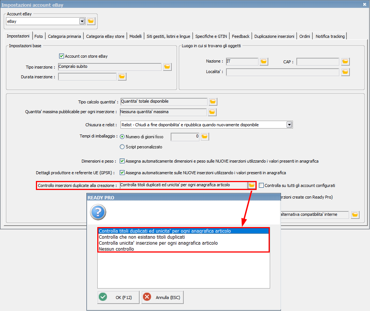Open folder icon next to Account eBay combo
The width and height of the screenshot is (370, 311).
click(91, 21)
